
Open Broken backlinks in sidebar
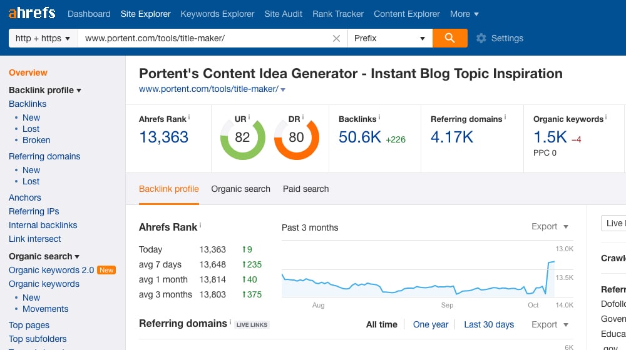pyautogui.click(x=36, y=140)
